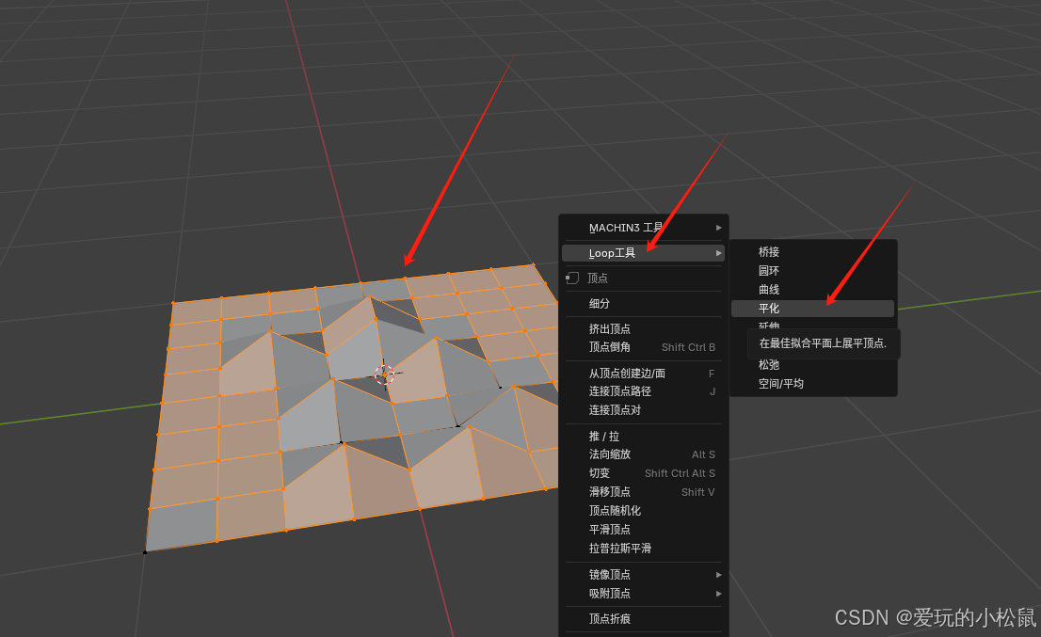
Task: Choose the 推 / 拉 option
Action: (x=643, y=436)
